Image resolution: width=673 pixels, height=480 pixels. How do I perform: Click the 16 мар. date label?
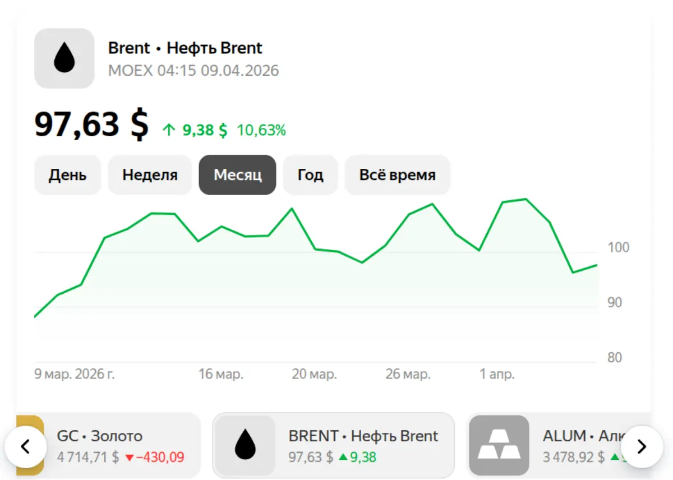(x=221, y=374)
